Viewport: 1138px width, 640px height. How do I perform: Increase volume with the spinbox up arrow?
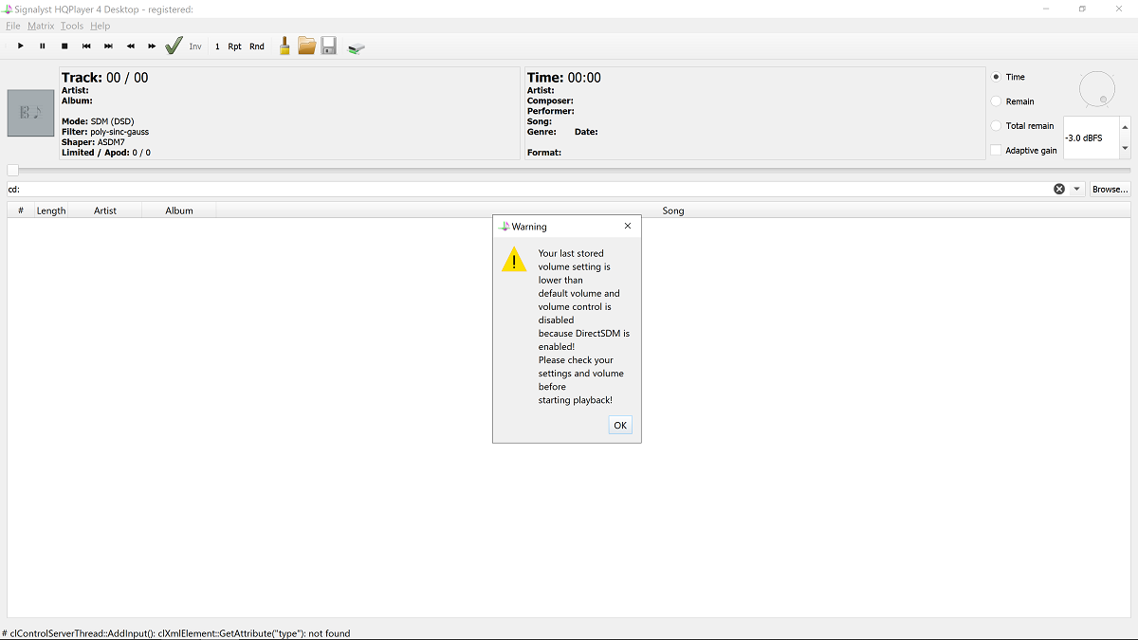click(x=1125, y=127)
